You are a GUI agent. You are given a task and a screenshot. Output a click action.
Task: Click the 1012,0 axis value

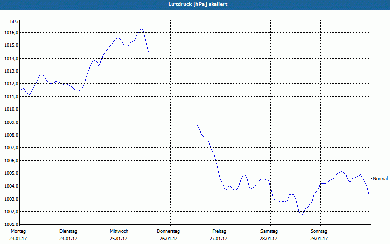[x=11, y=83]
